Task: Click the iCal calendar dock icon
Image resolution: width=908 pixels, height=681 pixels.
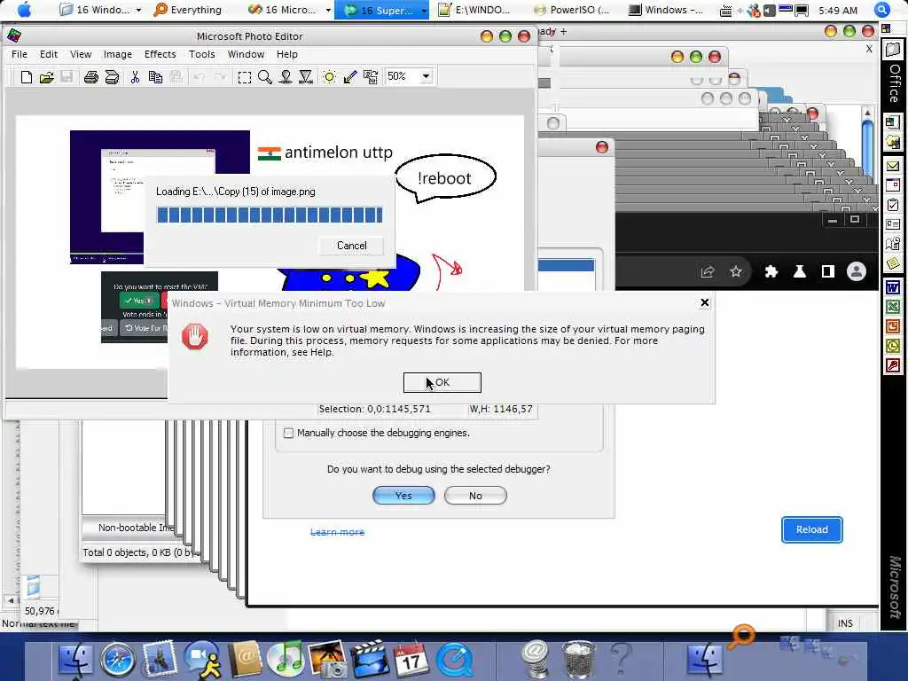Action: coord(411,659)
